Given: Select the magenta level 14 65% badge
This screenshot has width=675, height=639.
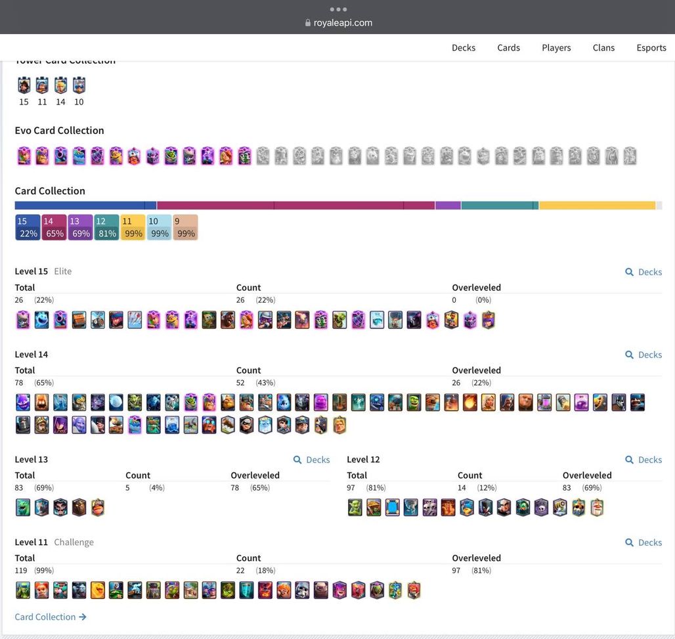Looking at the screenshot, I should (54, 227).
